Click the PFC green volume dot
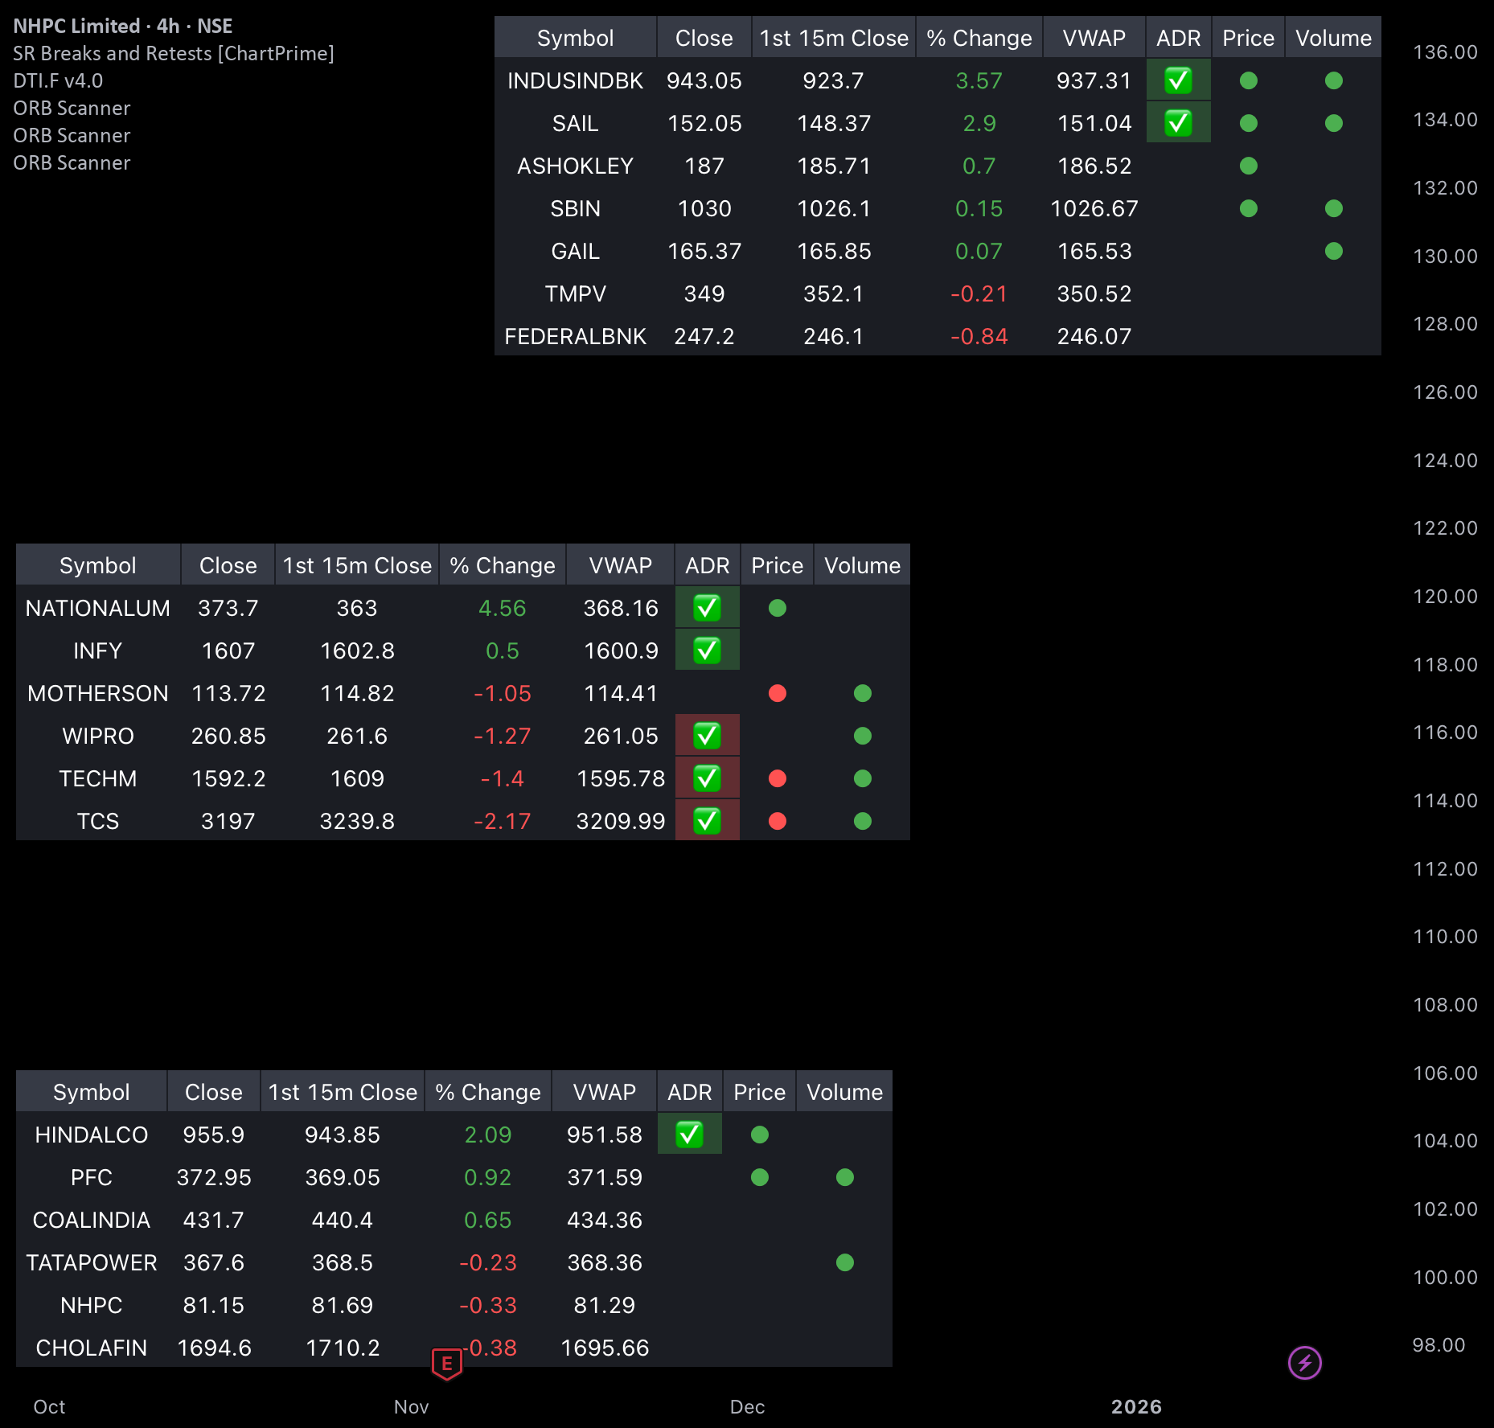1494x1428 pixels. pyautogui.click(x=845, y=1177)
